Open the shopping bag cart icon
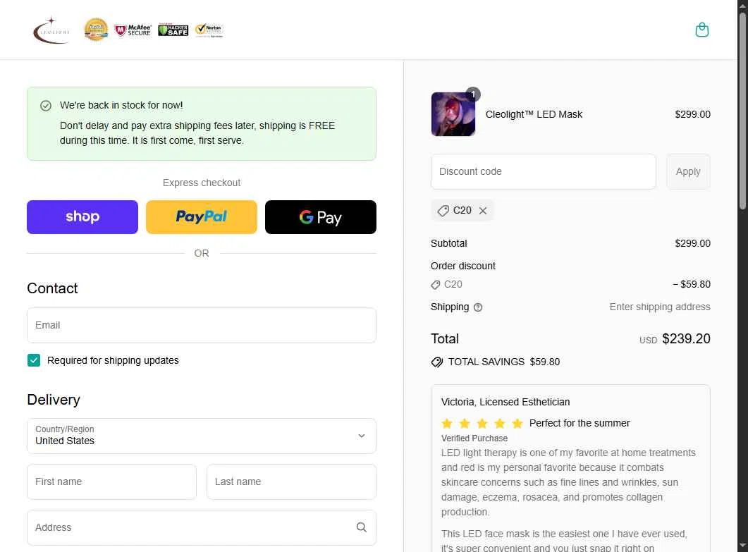 701,30
